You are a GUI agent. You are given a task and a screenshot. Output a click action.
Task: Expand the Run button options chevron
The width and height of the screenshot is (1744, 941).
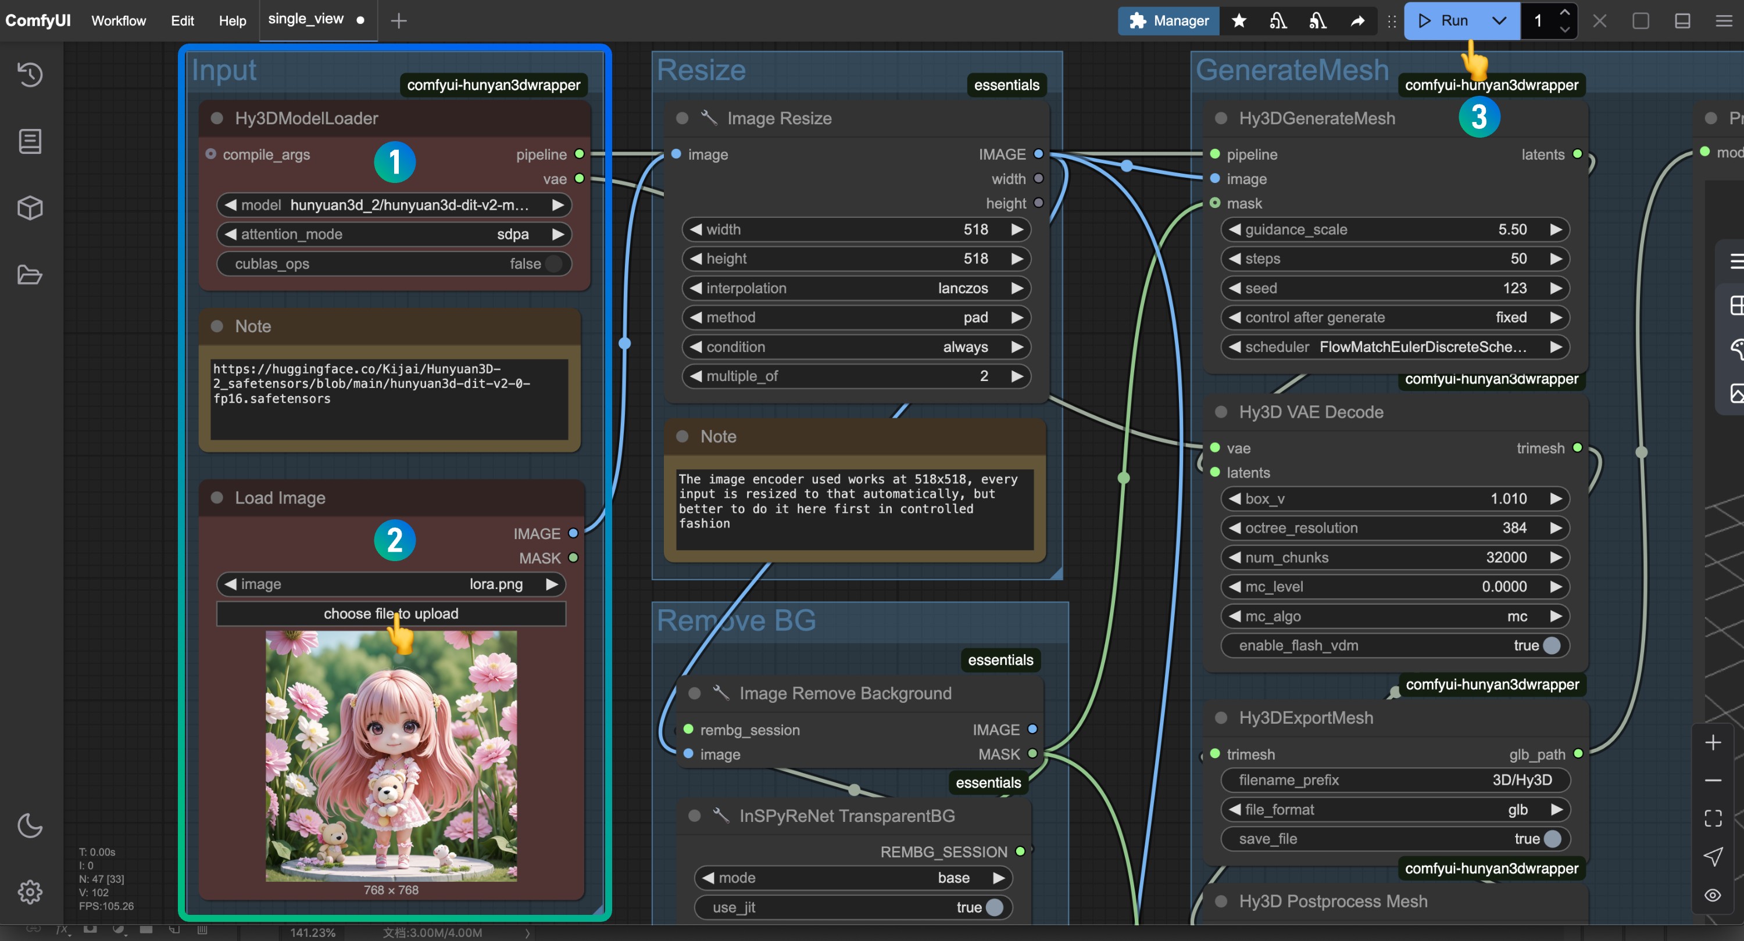tap(1499, 20)
